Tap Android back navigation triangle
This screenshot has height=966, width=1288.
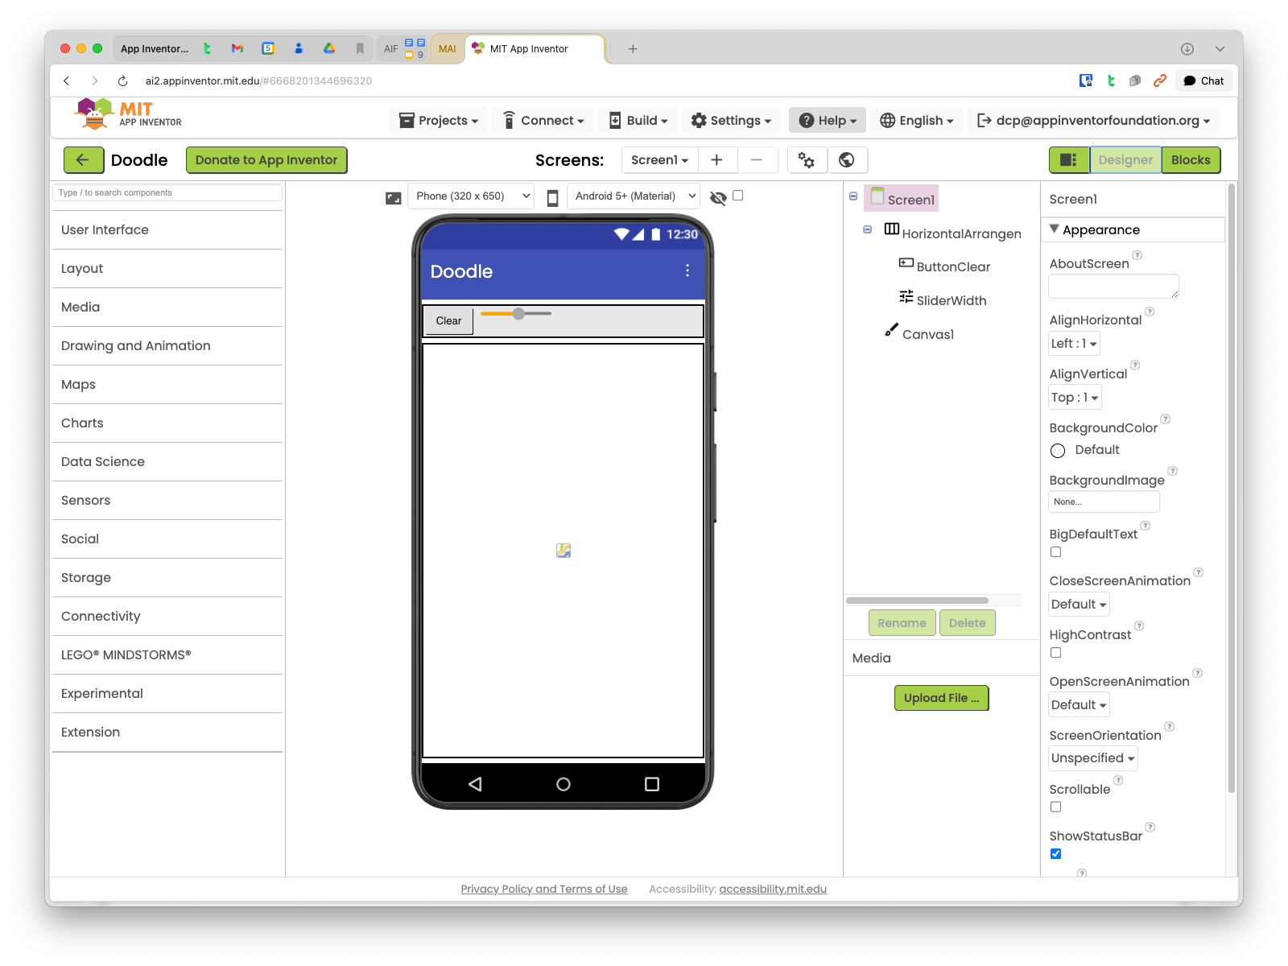[475, 784]
